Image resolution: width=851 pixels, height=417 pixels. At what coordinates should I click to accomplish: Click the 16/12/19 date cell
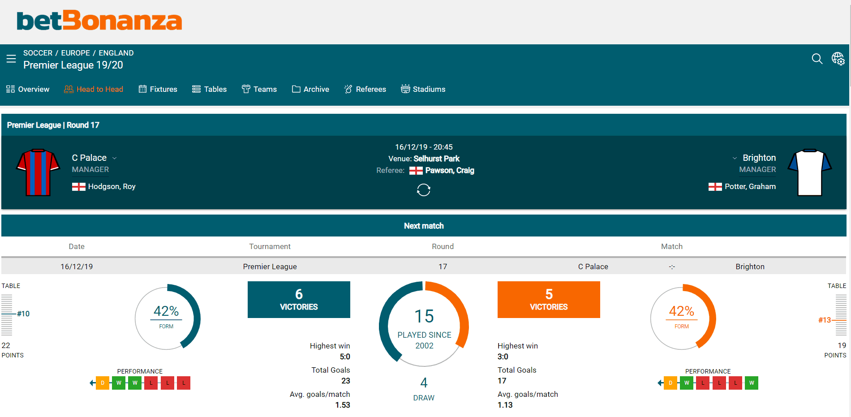tap(77, 267)
